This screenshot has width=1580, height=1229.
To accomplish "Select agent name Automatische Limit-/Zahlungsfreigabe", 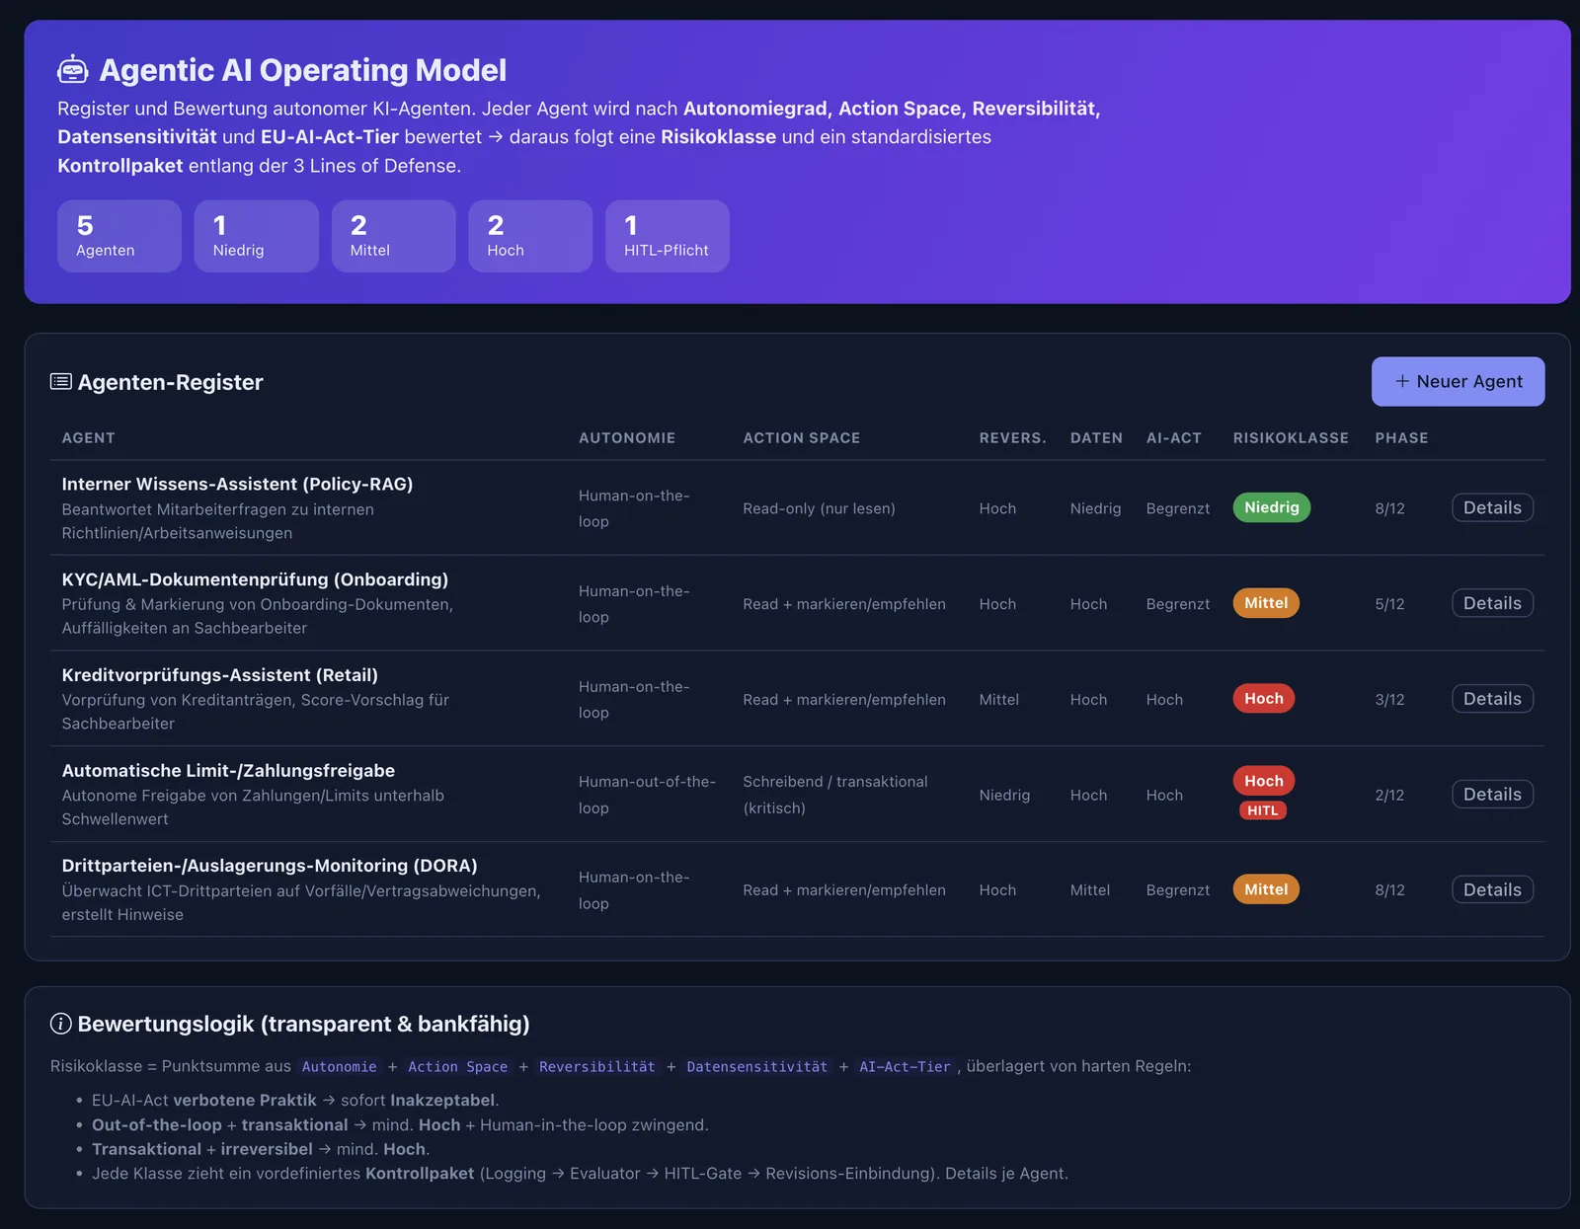I will click(228, 771).
